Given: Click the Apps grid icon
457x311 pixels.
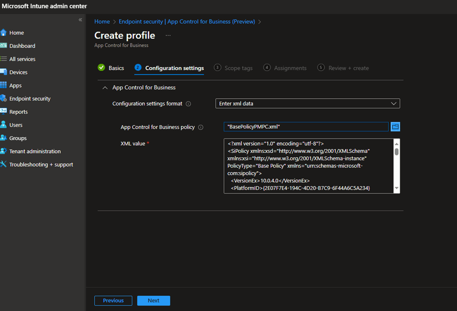Looking at the screenshot, I should coord(3,85).
